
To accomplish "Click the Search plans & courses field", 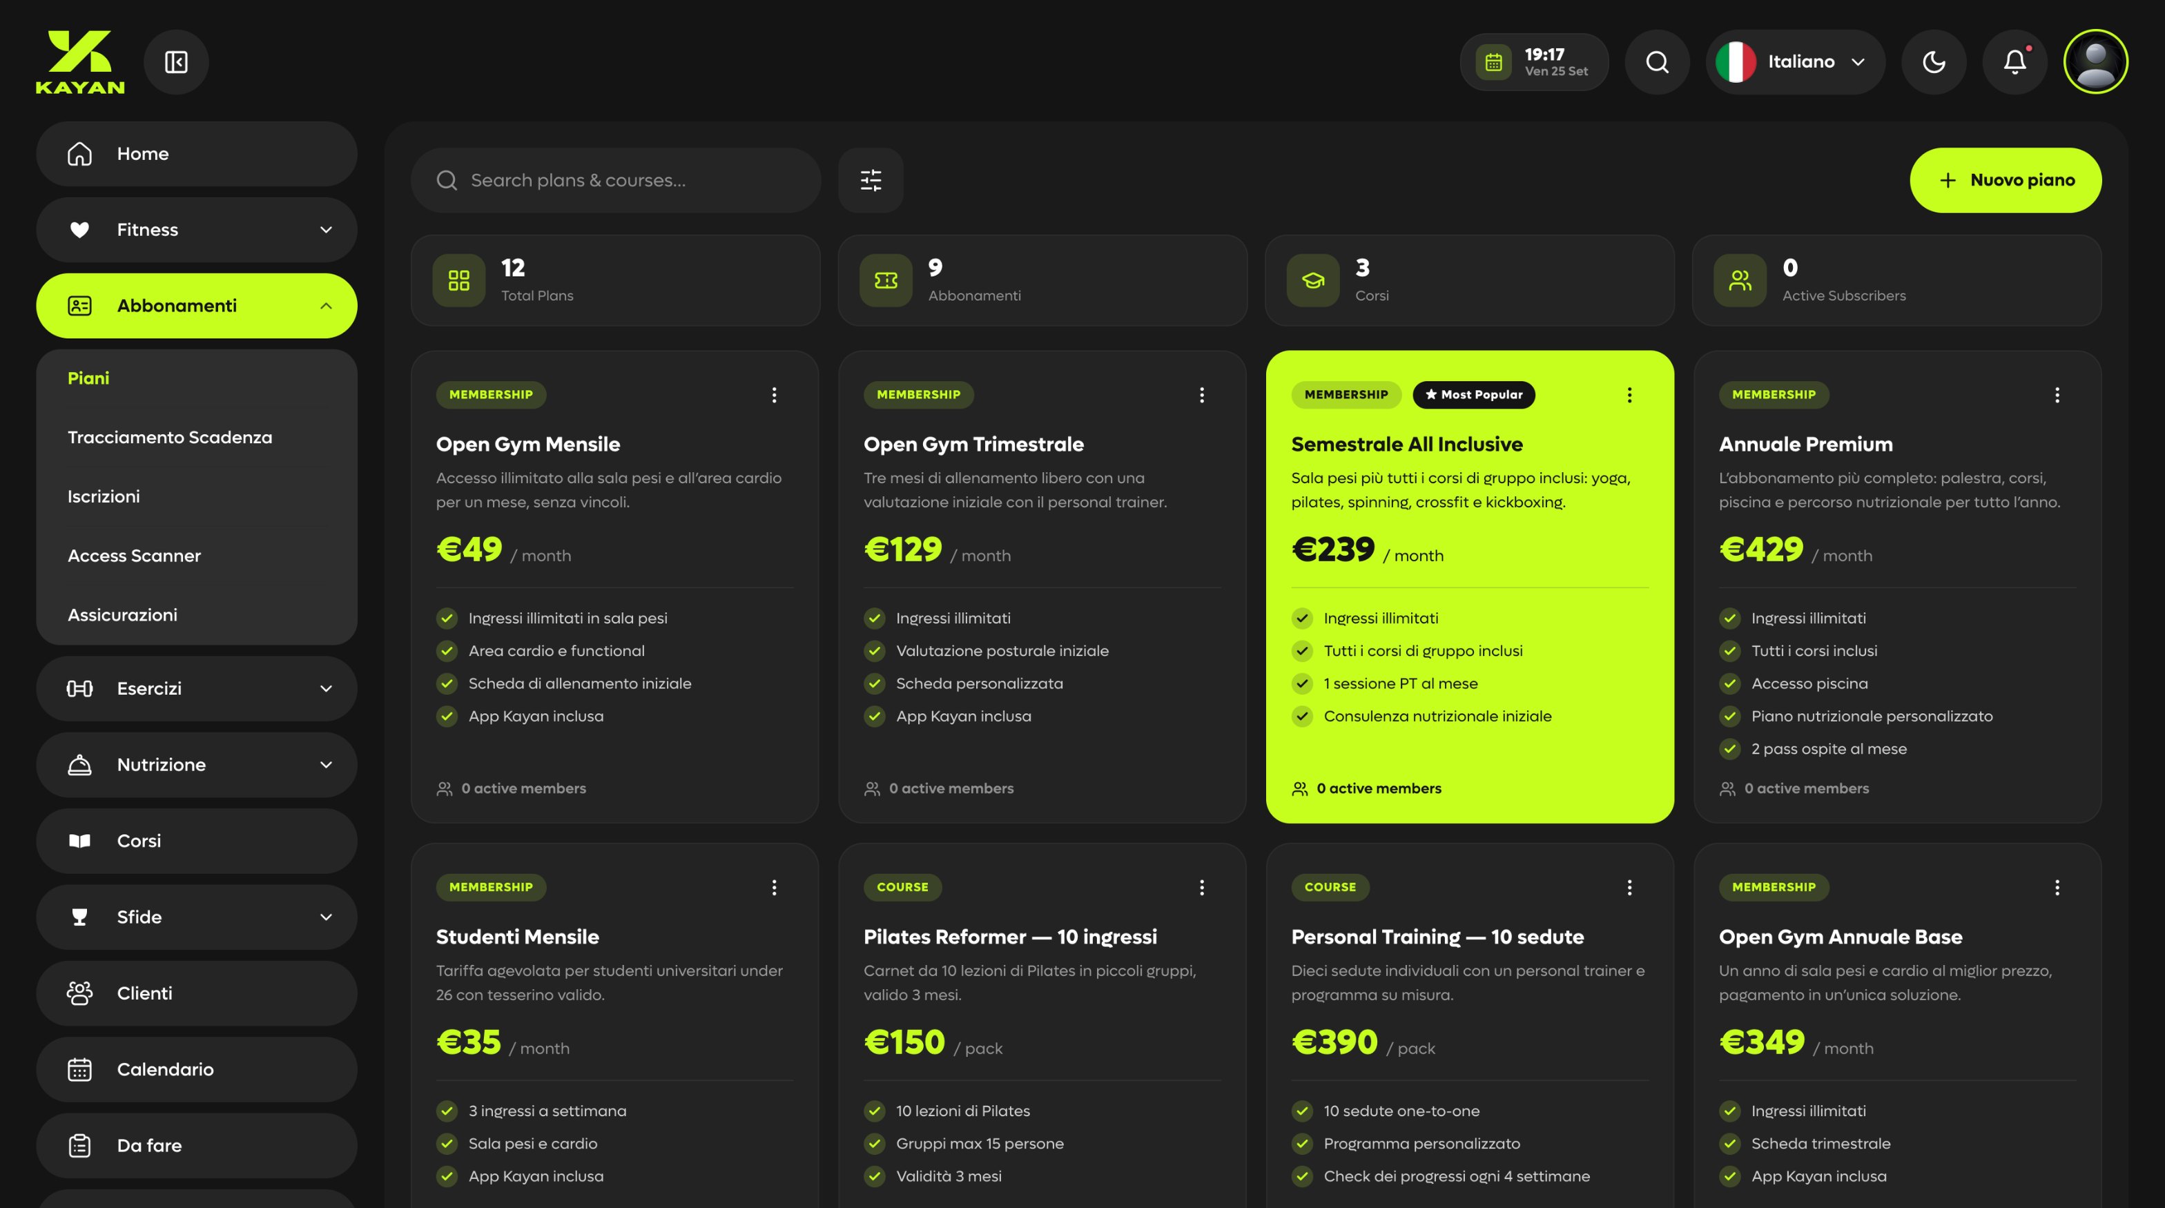I will (x=615, y=181).
